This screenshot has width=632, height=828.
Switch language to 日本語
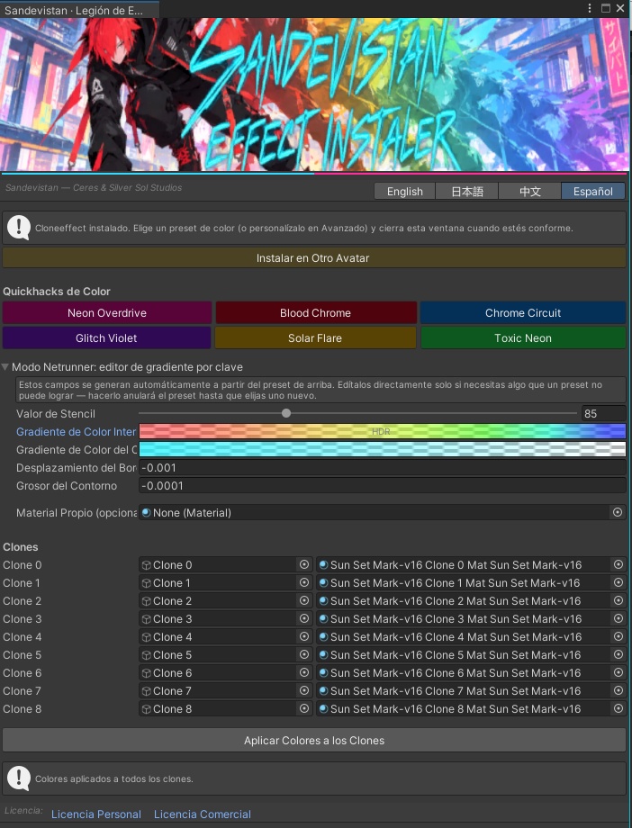pyautogui.click(x=467, y=191)
